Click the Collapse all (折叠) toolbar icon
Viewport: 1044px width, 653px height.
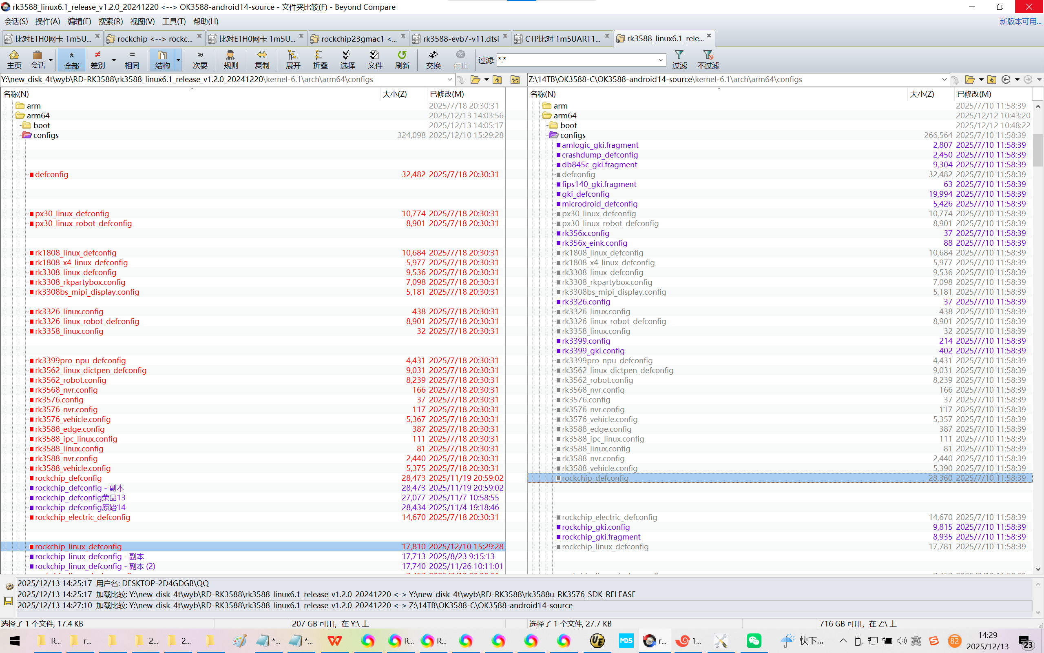320,59
